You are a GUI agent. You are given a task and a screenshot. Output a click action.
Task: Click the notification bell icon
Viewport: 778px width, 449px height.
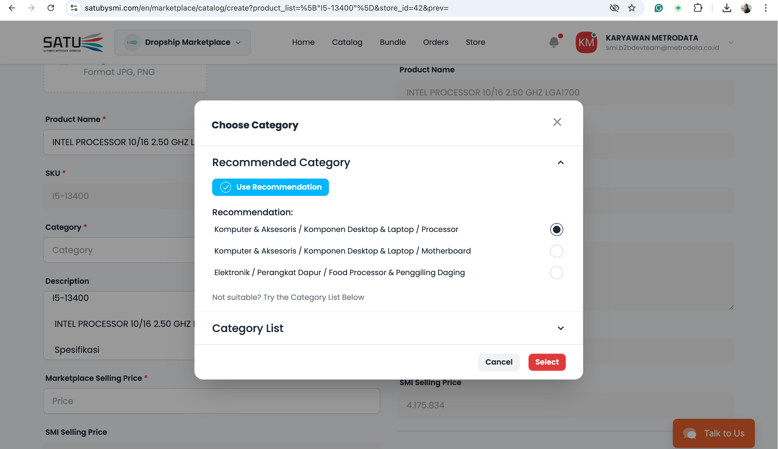[554, 42]
